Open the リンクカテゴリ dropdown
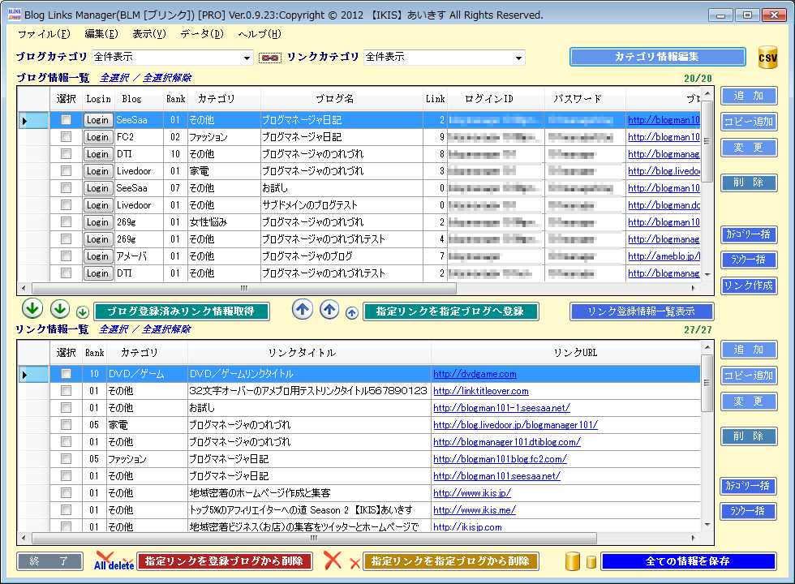Screen dimensions: 795x584 point(445,58)
